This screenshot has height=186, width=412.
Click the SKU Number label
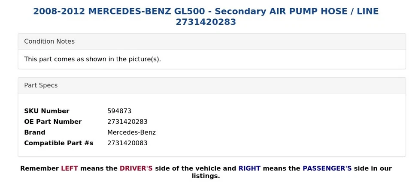46,111
